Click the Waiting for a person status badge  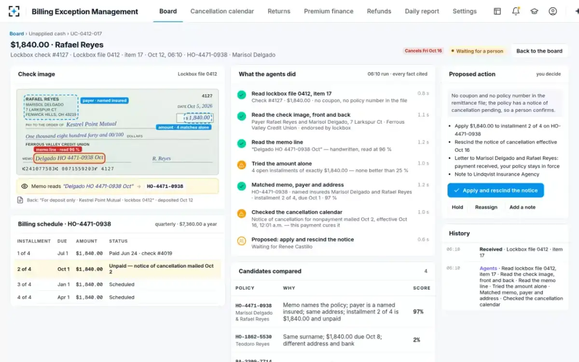click(477, 51)
